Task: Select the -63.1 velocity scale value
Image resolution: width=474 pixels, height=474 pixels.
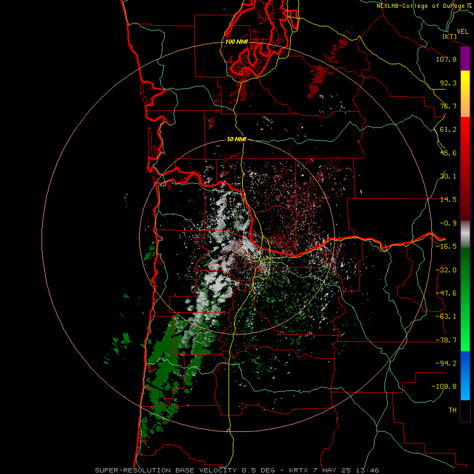Action: [x=446, y=317]
